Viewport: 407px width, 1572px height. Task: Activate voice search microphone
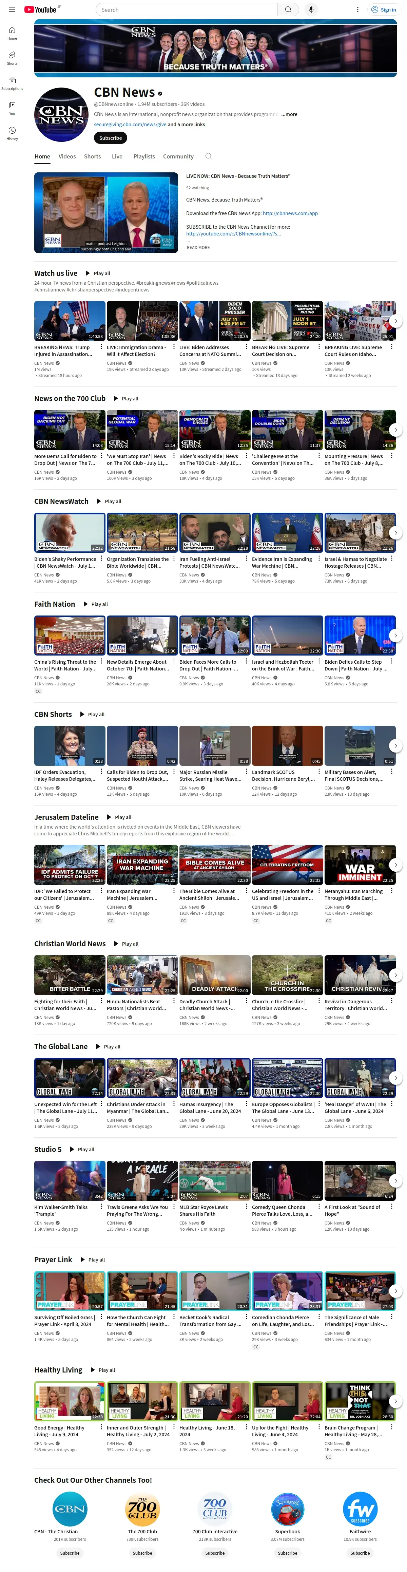(311, 10)
